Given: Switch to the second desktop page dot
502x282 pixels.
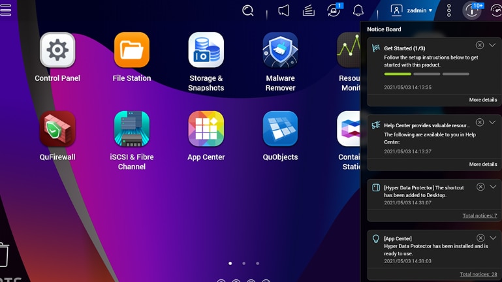Looking at the screenshot, I should pos(243,264).
